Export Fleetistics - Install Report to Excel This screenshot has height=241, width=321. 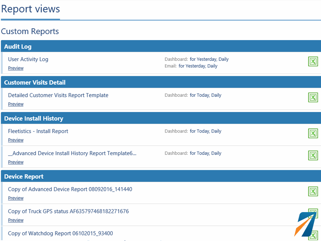[313, 133]
